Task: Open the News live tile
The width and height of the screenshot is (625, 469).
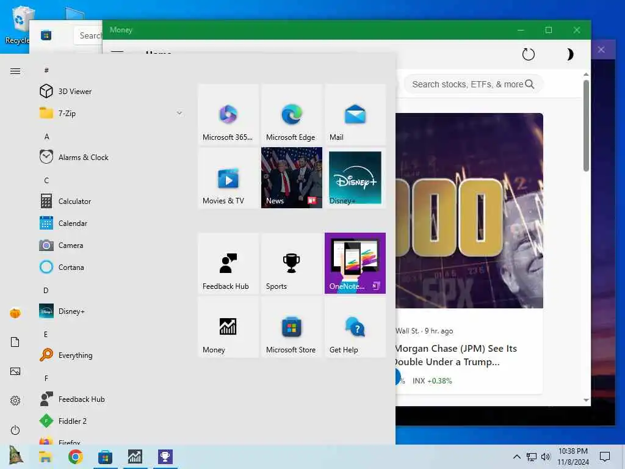Action: (x=291, y=178)
